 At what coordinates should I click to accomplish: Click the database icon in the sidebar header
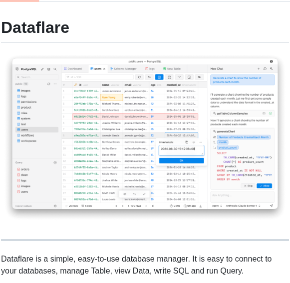[x=48, y=69]
